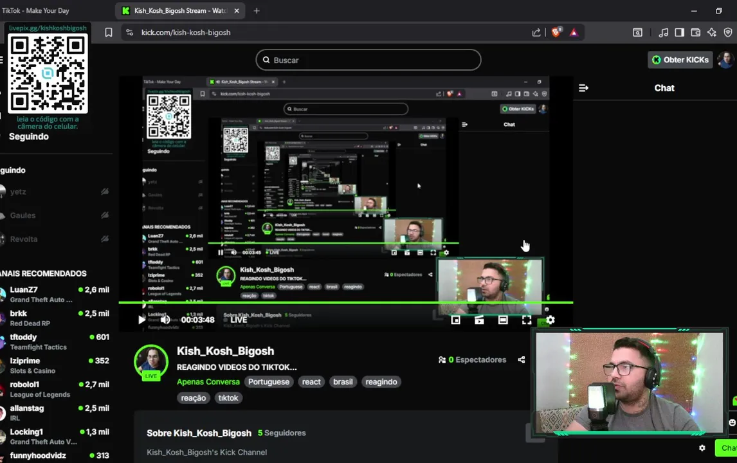
Task: Select the reagindo tag
Action: [381, 382]
